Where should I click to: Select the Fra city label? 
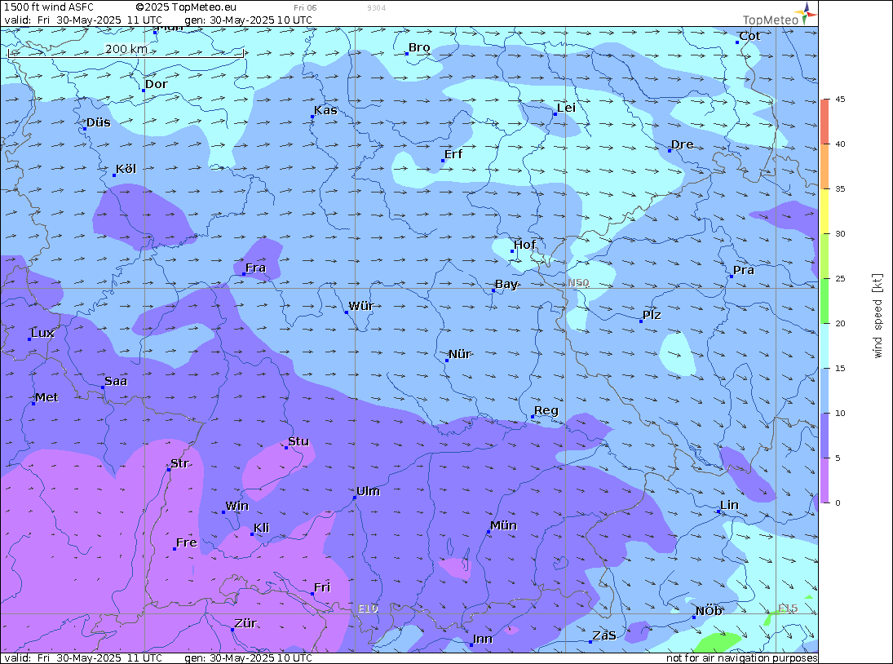(256, 268)
